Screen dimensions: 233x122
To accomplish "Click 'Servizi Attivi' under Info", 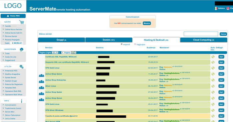I will point(10,112).
